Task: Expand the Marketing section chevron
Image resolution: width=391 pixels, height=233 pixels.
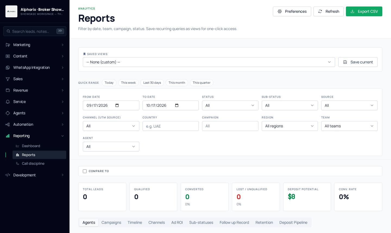Action: pos(62,45)
